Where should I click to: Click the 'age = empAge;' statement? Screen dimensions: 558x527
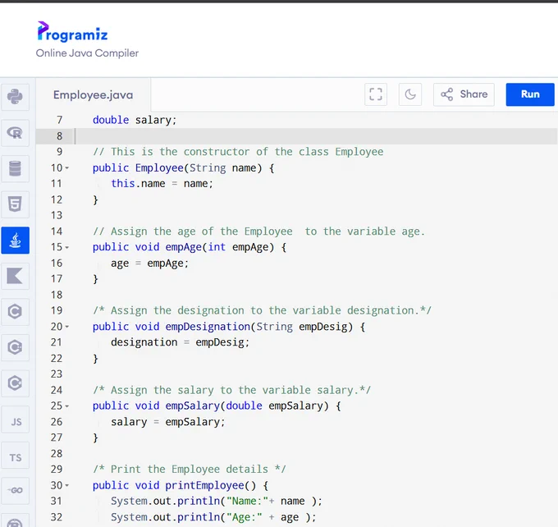click(x=149, y=263)
